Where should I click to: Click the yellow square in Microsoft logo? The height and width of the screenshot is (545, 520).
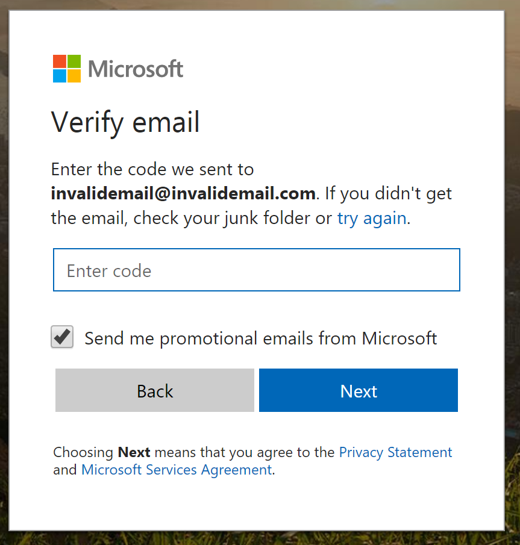pyautogui.click(x=74, y=76)
